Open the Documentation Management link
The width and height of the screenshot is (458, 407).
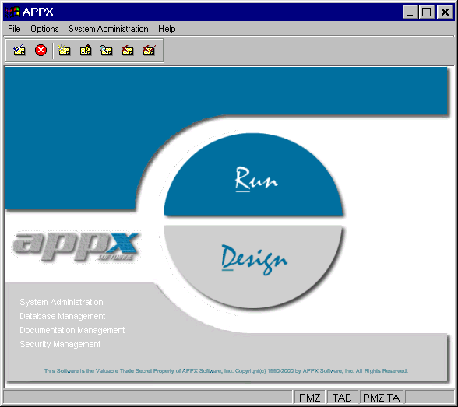pyautogui.click(x=72, y=330)
